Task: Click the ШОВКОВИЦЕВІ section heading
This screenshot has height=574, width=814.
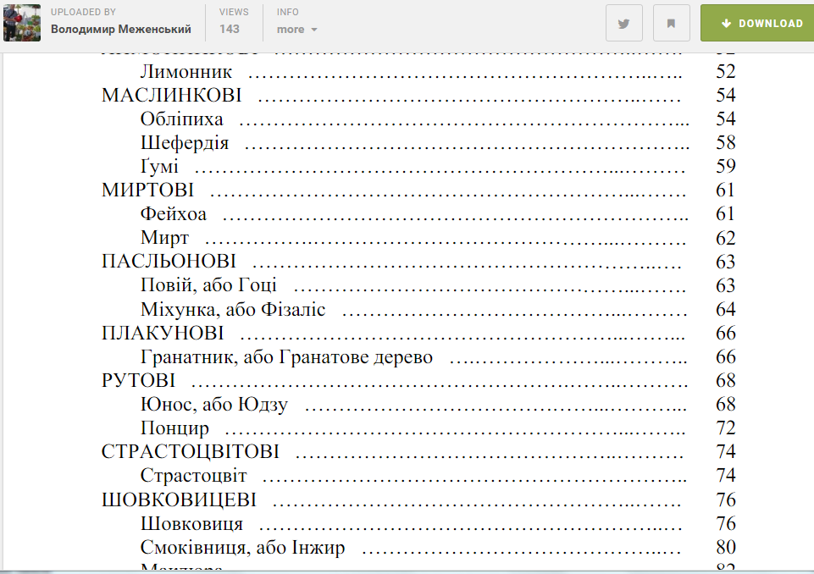Action: tap(179, 499)
